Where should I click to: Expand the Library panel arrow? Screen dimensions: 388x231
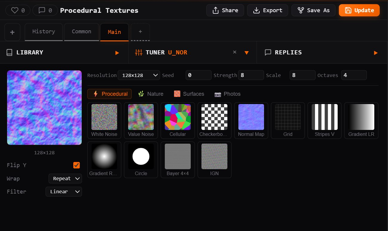pyautogui.click(x=117, y=53)
